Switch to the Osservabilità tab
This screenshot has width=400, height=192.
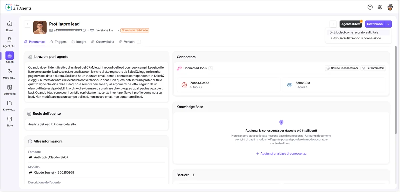pyautogui.click(x=103, y=42)
